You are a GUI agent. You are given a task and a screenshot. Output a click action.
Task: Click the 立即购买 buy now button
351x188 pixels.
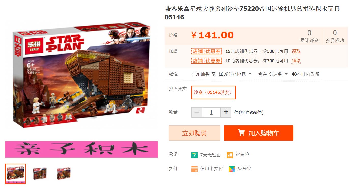(194, 133)
